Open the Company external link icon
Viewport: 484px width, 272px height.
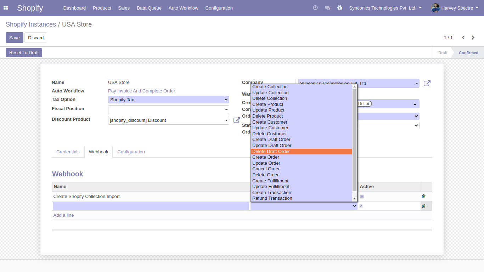427,84
